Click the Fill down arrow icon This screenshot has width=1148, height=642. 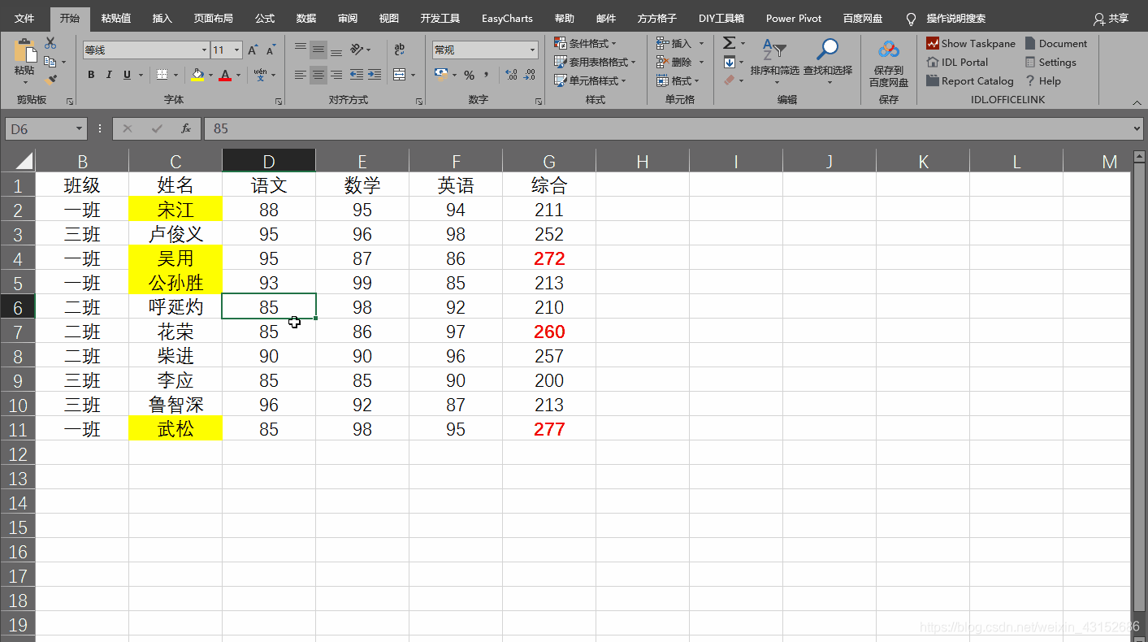click(730, 62)
